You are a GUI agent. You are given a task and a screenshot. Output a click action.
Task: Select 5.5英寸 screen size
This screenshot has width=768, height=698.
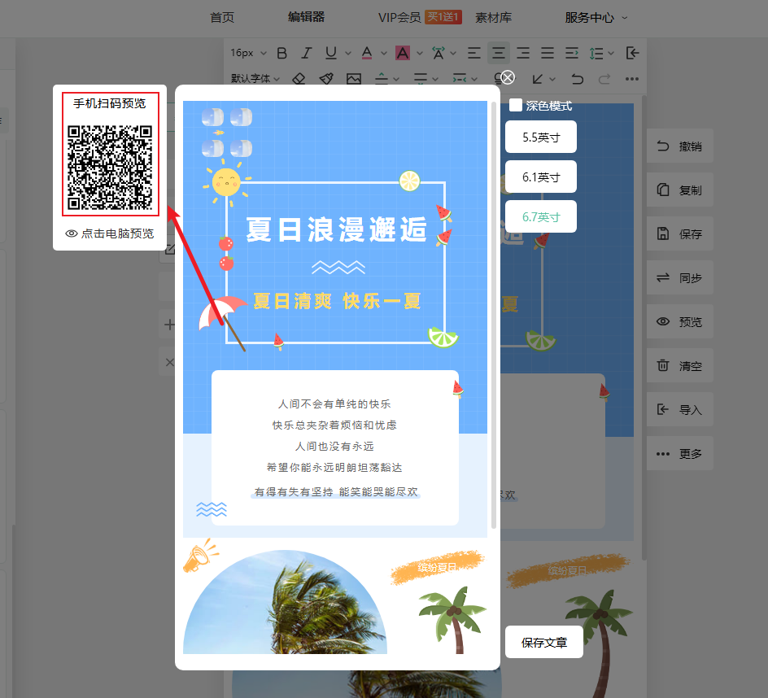[541, 137]
